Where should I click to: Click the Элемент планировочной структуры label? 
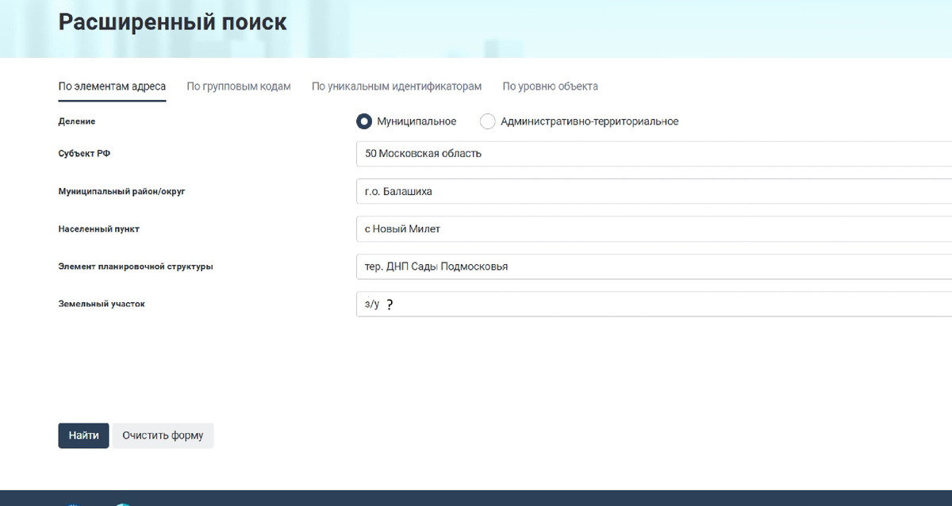136,266
